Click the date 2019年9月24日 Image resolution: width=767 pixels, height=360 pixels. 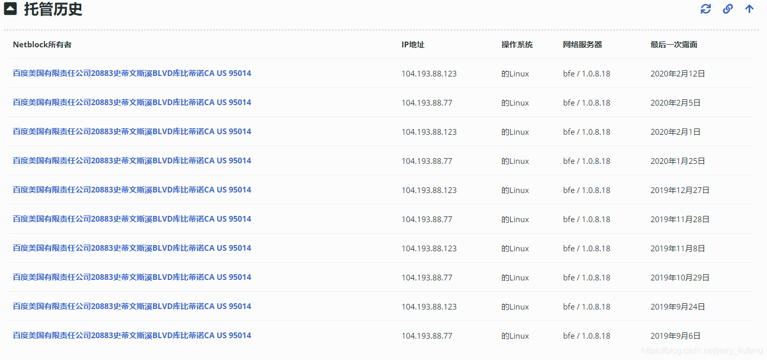[x=678, y=307]
